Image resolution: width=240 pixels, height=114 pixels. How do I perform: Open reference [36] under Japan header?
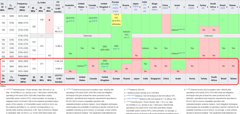[136, 10]
